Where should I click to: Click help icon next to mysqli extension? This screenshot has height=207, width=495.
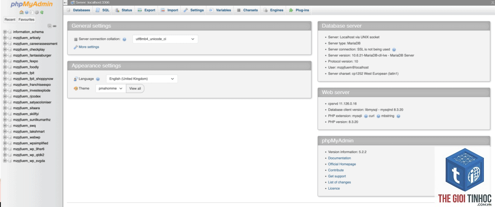pyautogui.click(x=366, y=116)
